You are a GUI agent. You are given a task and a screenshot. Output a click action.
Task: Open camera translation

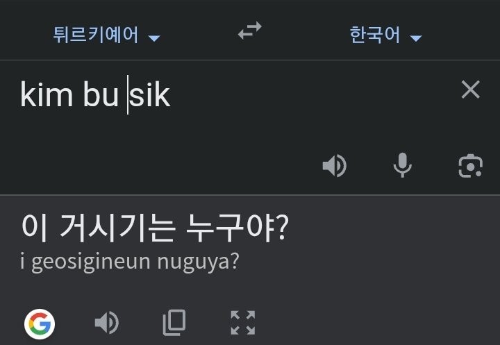(x=470, y=166)
